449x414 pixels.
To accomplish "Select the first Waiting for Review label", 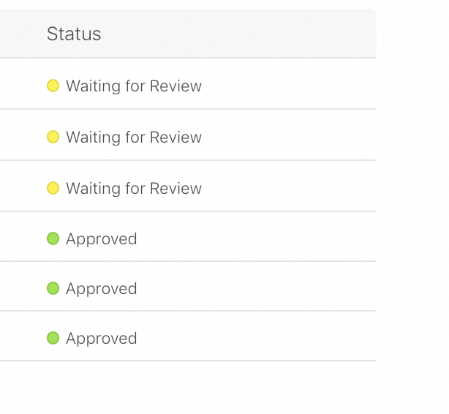I will click(x=134, y=86).
